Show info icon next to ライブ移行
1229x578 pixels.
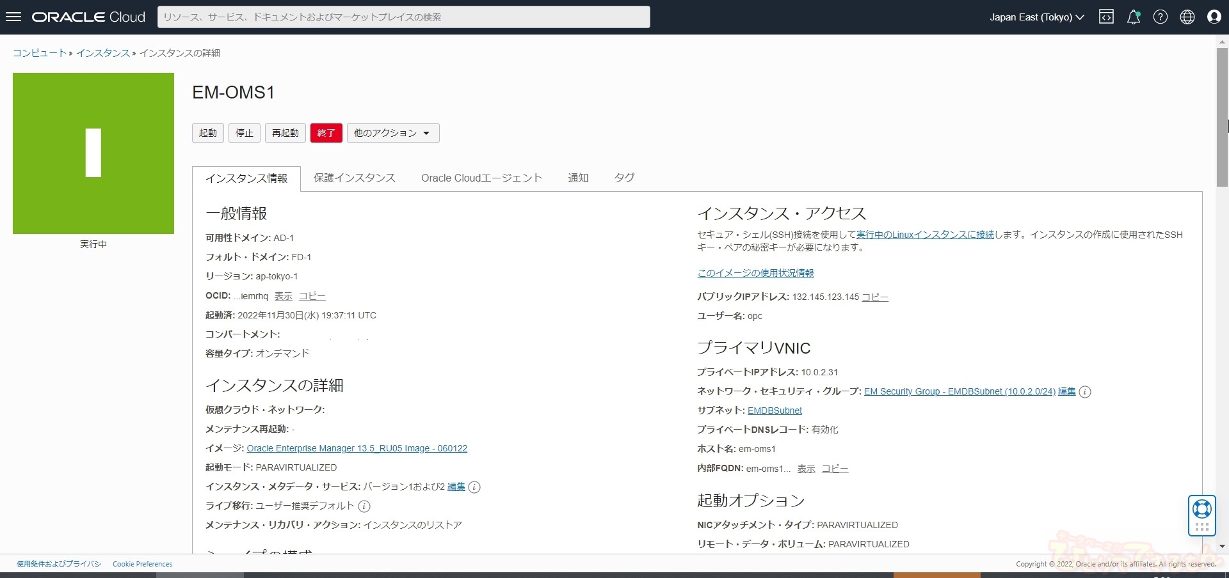(x=364, y=506)
